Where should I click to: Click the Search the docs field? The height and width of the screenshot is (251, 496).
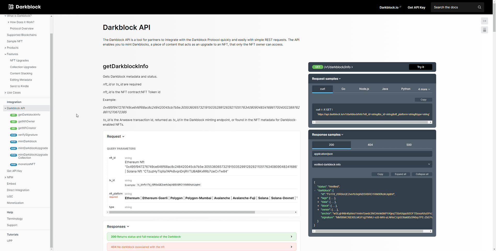455,7
